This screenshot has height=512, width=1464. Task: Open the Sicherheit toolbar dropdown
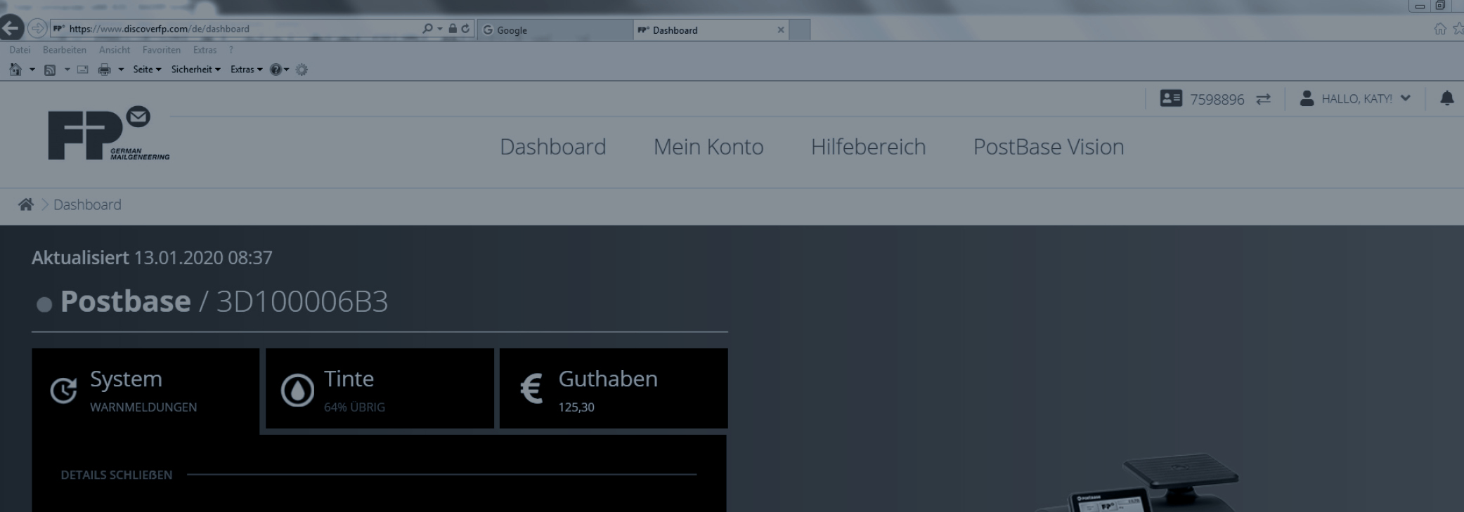195,70
